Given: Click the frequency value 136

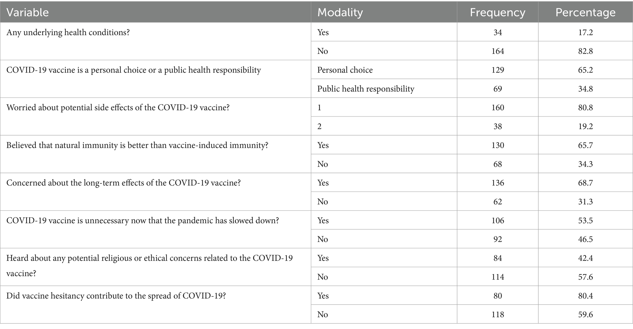Looking at the screenshot, I should [498, 183].
